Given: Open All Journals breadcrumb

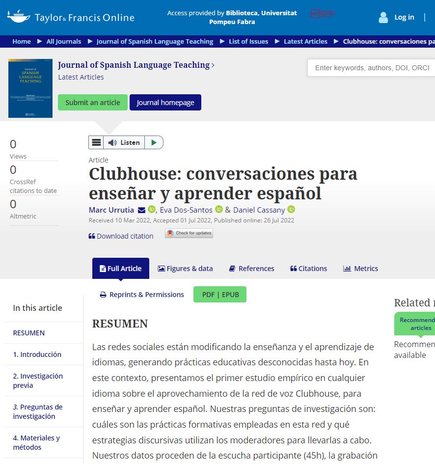Looking at the screenshot, I should pos(64,41).
